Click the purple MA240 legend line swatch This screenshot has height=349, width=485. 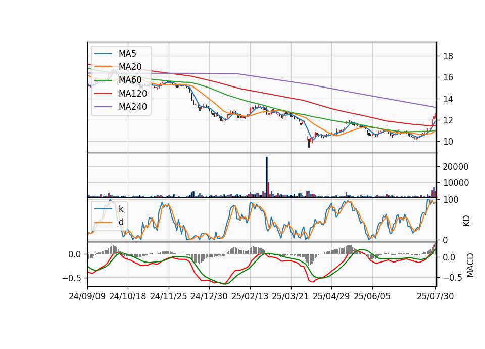point(103,107)
